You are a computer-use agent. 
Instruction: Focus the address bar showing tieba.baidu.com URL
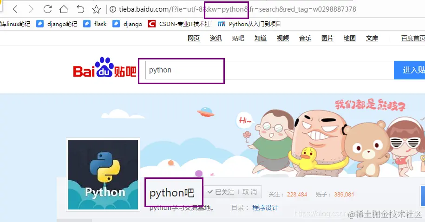(x=237, y=9)
